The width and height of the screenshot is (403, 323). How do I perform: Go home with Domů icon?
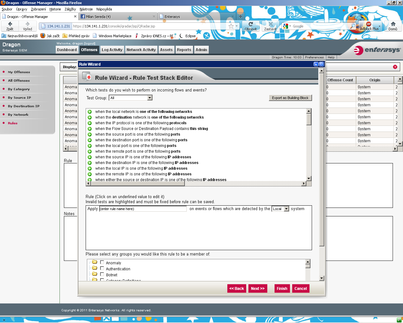393,26
